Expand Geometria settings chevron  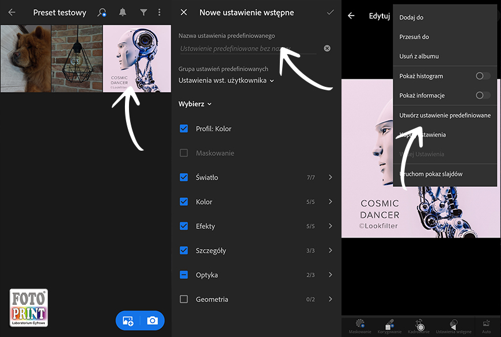(331, 299)
